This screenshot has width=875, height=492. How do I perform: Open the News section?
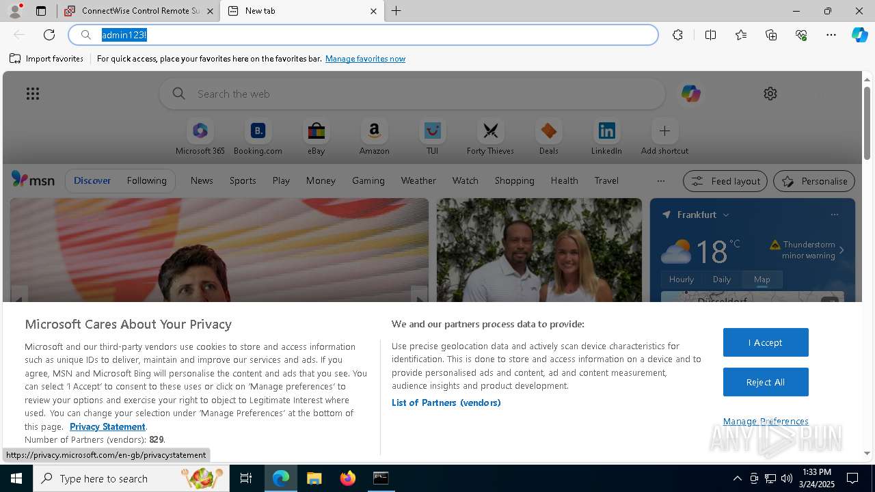point(202,180)
